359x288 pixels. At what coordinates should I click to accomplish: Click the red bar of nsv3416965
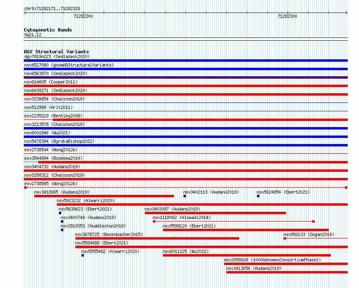104,196
